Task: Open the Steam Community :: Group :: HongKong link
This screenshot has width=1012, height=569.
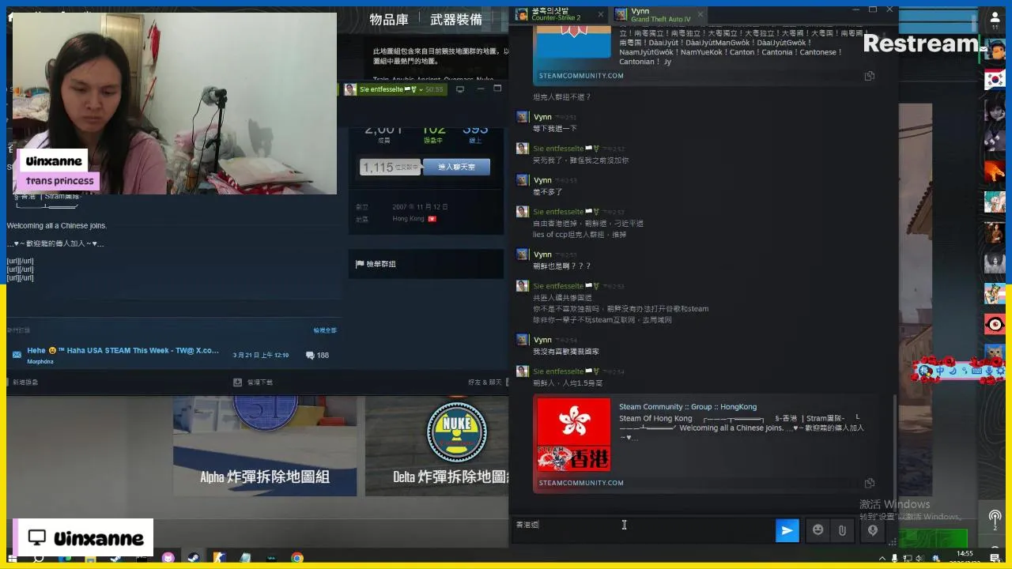Action: pos(687,407)
